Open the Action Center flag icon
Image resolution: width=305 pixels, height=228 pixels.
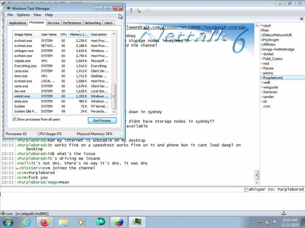[x=275, y=222]
